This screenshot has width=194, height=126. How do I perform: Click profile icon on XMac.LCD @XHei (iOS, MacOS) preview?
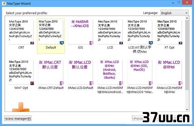point(151,83)
